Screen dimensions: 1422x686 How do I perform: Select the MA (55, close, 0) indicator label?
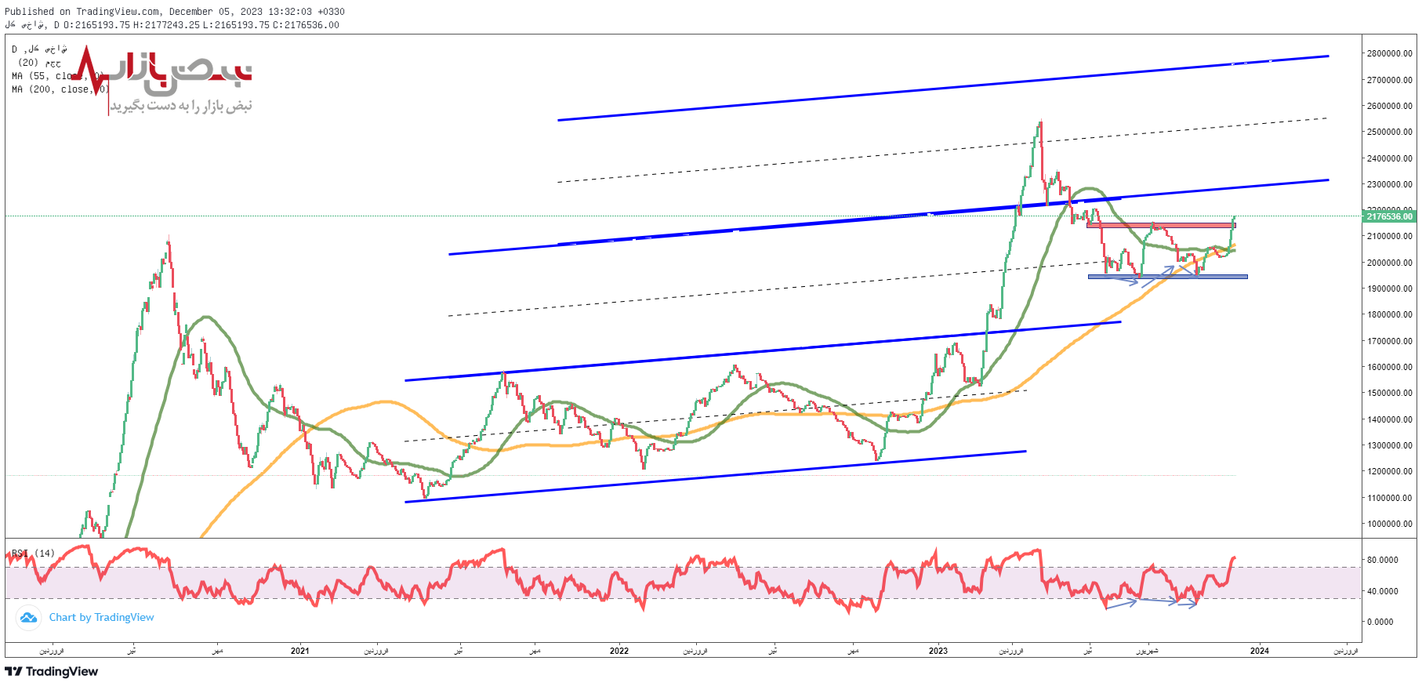pos(58,76)
